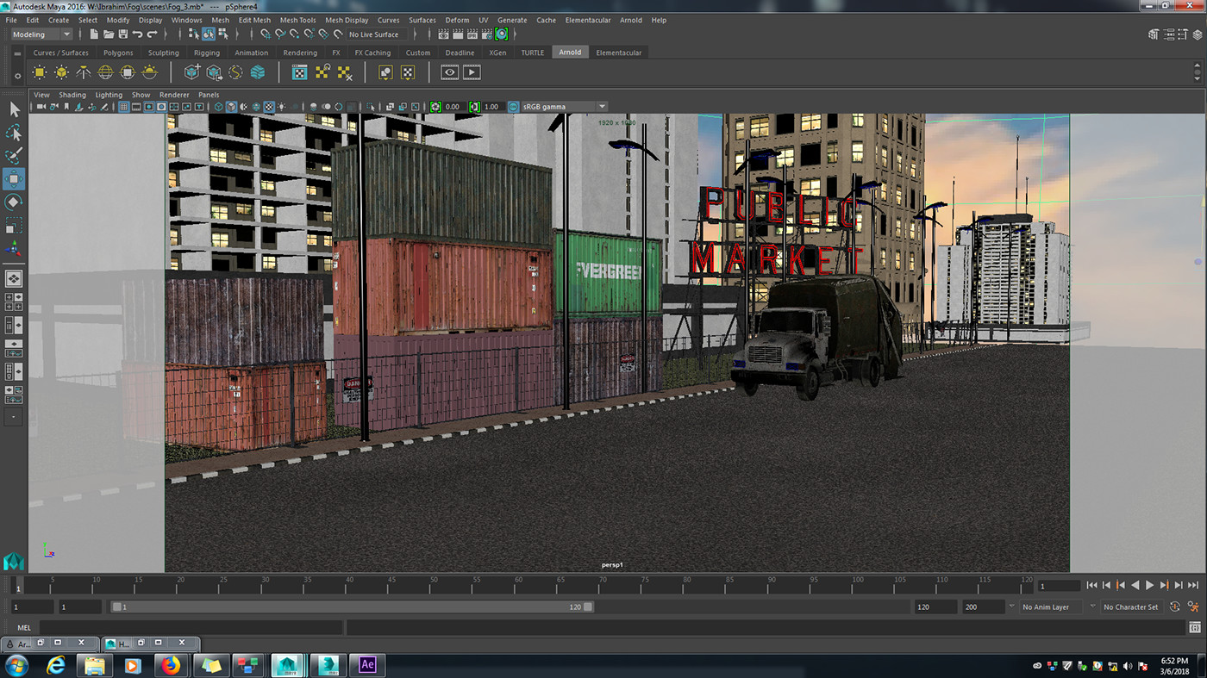1207x678 pixels.
Task: Click the Save scene icon
Action: pyautogui.click(x=123, y=34)
